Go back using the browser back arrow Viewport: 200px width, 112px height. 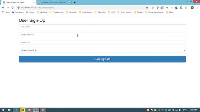(3, 7)
